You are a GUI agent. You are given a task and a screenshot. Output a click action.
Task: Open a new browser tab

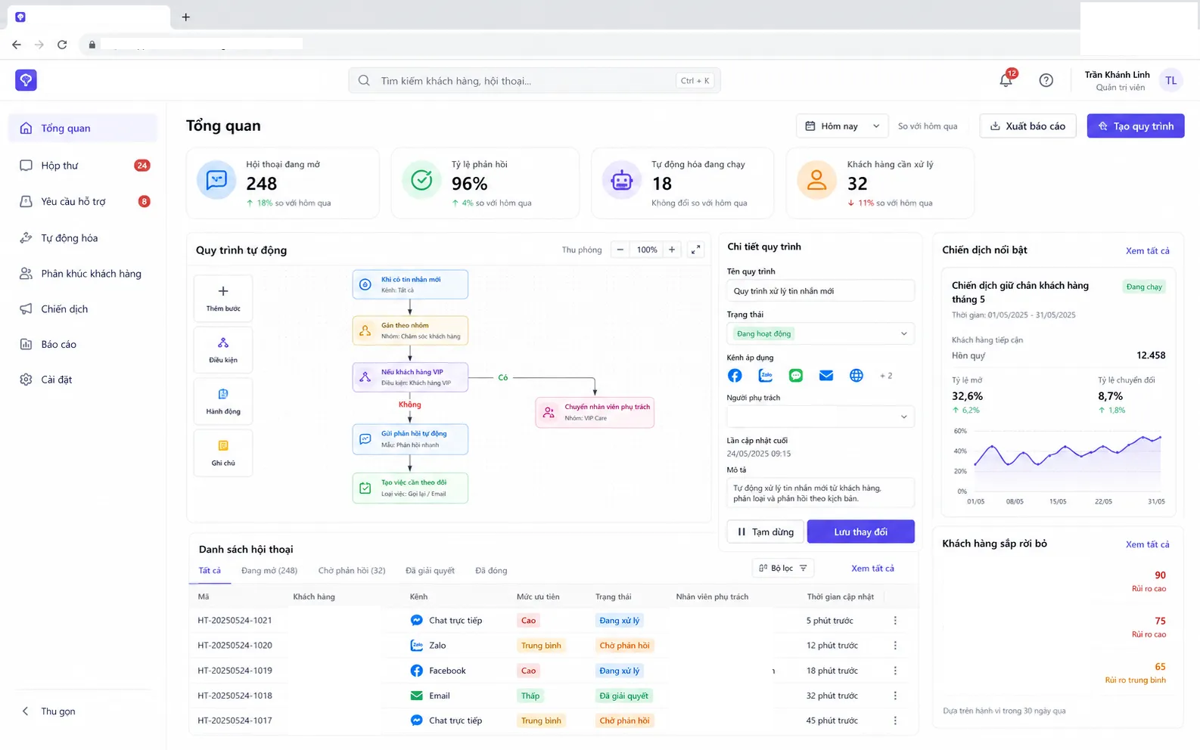tap(186, 17)
